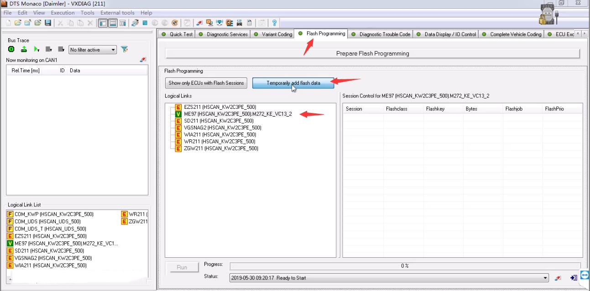This screenshot has height=291, width=590.
Task: Click the flash Progress bar showing 0 %
Action: click(x=405, y=265)
